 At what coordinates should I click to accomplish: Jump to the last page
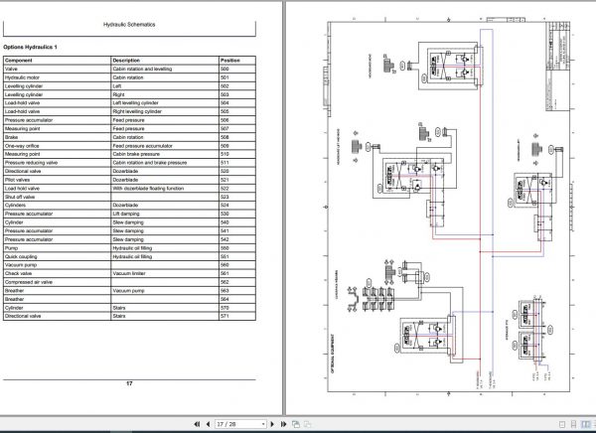(283, 424)
